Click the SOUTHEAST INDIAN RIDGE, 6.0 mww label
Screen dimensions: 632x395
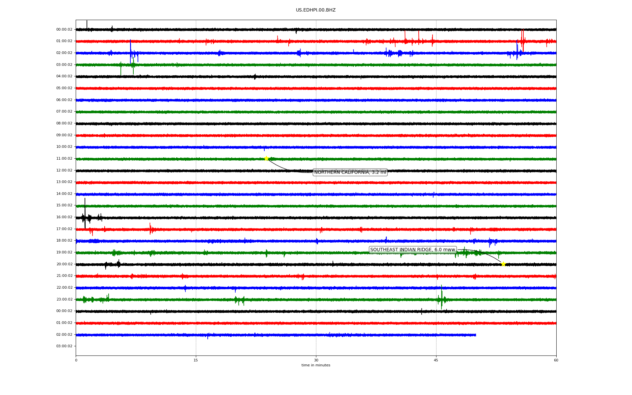click(x=412, y=250)
